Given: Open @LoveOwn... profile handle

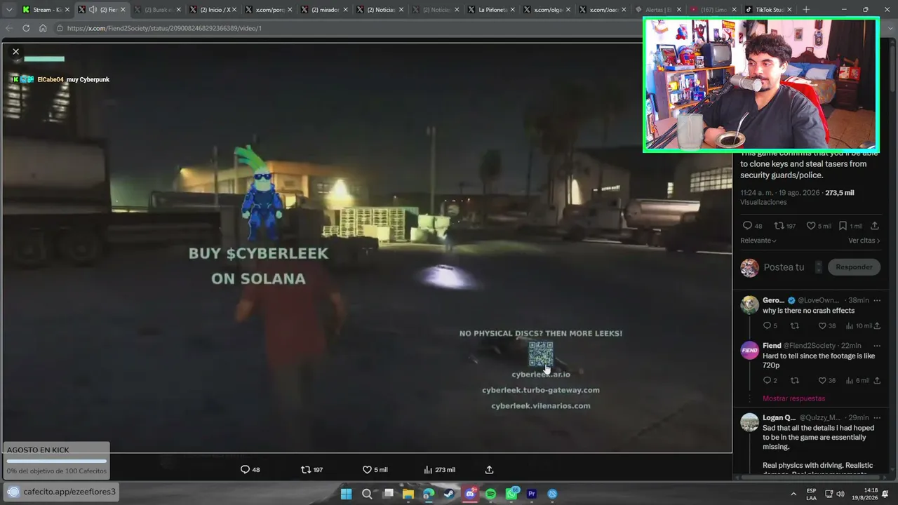Looking at the screenshot, I should pyautogui.click(x=819, y=300).
